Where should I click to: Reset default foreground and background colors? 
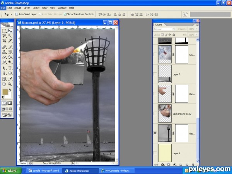tap(3, 97)
